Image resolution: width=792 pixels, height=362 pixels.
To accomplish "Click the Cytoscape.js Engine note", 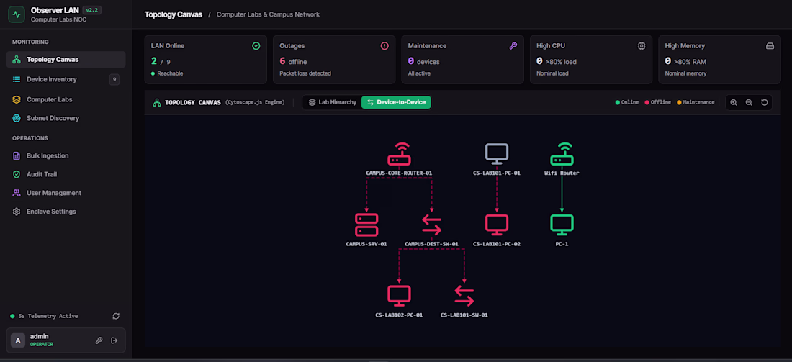I will pyautogui.click(x=255, y=102).
